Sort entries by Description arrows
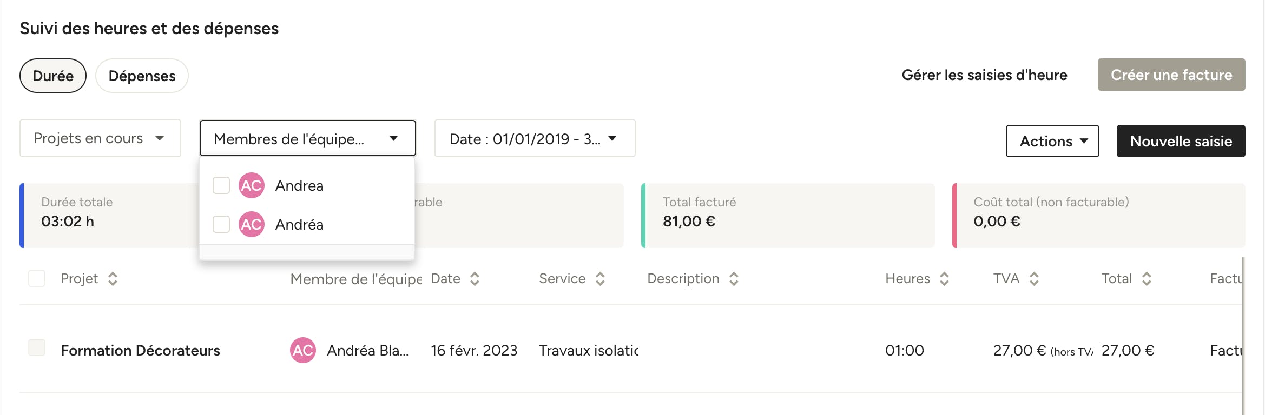This screenshot has height=415, width=1265. (734, 279)
